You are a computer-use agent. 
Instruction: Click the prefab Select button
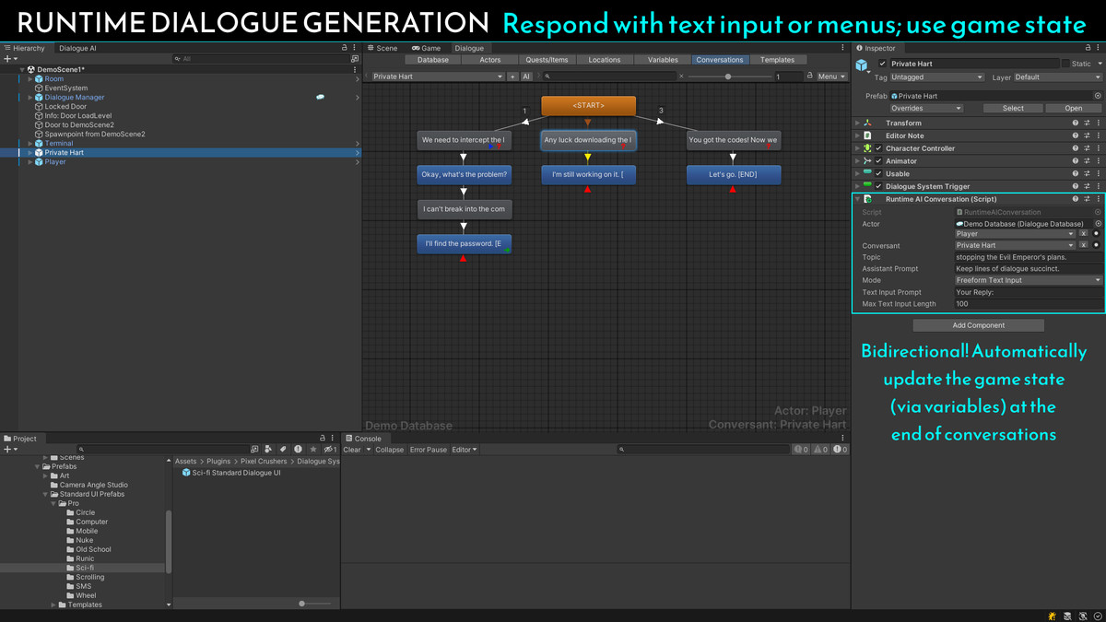click(1013, 108)
